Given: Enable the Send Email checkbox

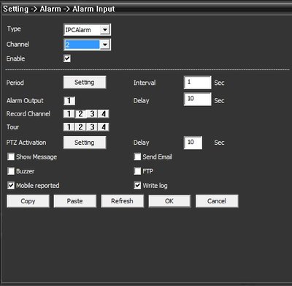Looking at the screenshot, I should [137, 157].
